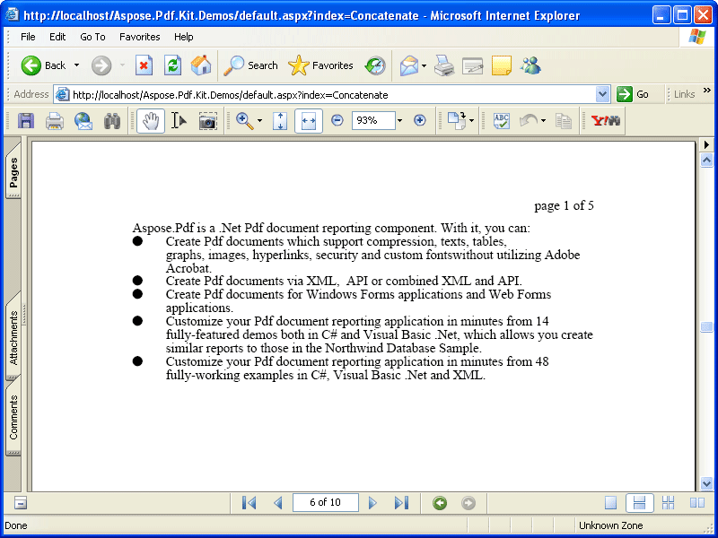Open the yellow note Discuss icon

tap(502, 65)
